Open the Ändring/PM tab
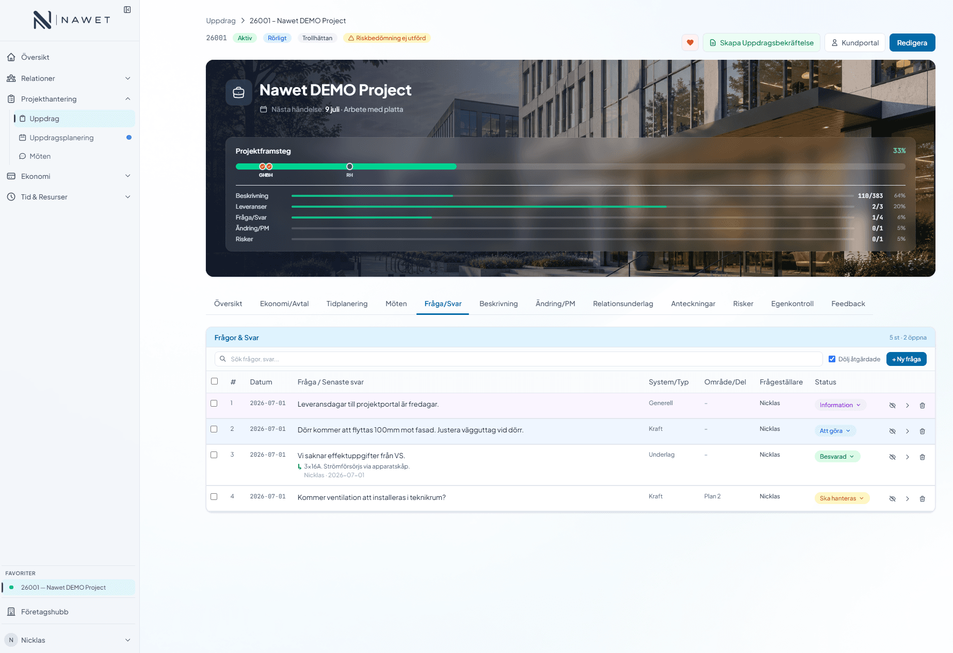 (x=555, y=304)
